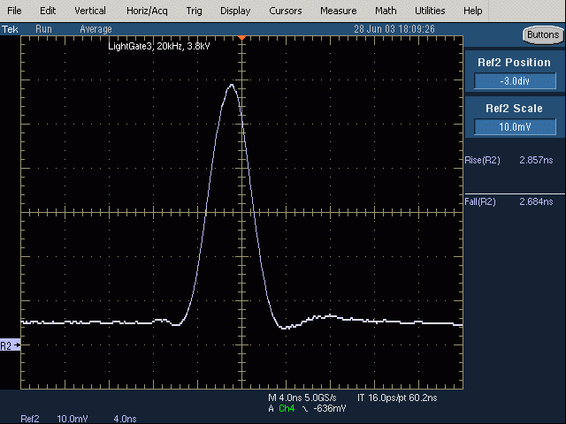
Task: Click the 2.684ns fall time value
Action: click(x=536, y=201)
